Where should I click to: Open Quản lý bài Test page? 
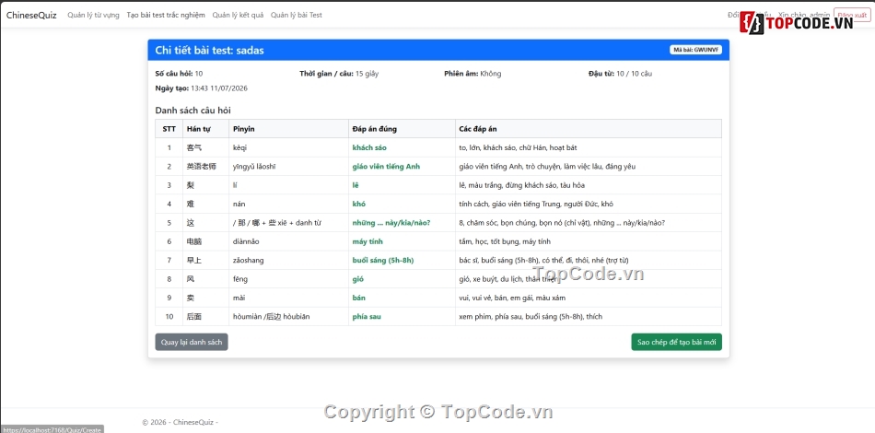297,15
